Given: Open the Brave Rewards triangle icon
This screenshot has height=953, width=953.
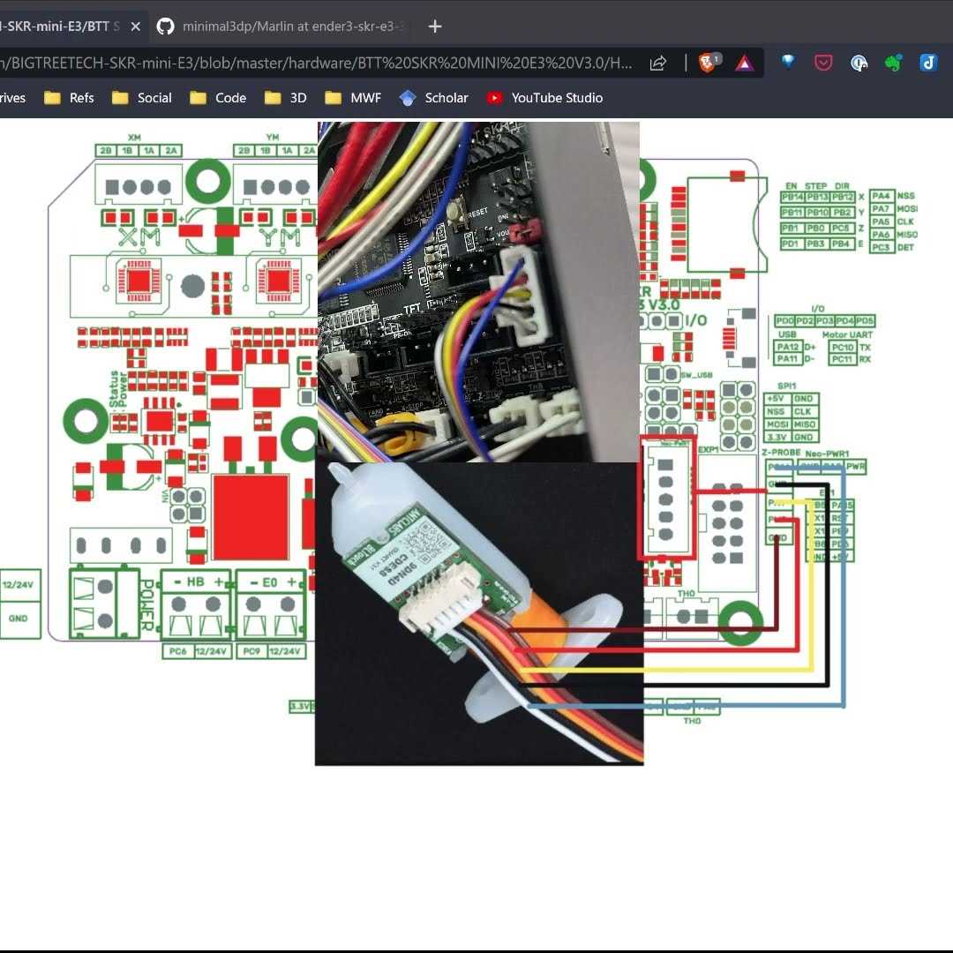Looking at the screenshot, I should tap(744, 63).
